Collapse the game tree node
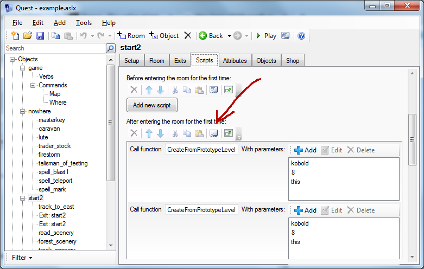This screenshot has width=424, height=269. [x=22, y=68]
